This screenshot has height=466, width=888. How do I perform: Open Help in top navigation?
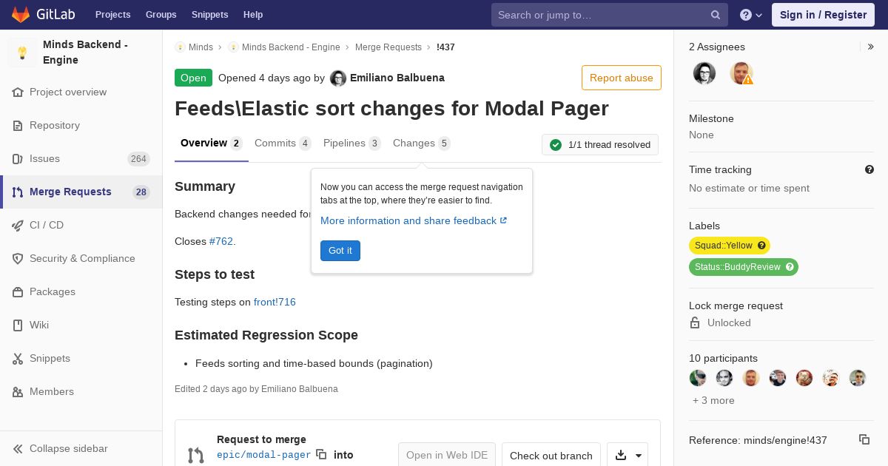coord(253,15)
